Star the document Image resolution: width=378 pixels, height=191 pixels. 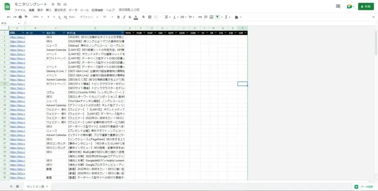click(x=53, y=4)
